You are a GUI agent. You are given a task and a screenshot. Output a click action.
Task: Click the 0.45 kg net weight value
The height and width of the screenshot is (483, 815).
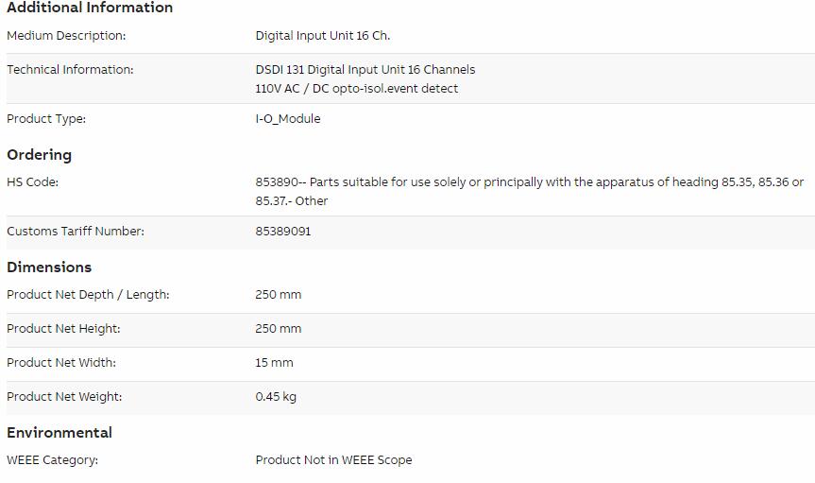[x=276, y=397]
